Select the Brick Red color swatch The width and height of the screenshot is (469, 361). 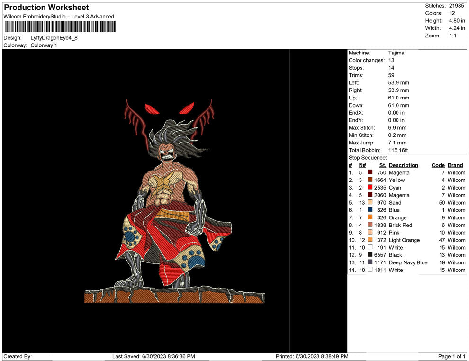[370, 225]
